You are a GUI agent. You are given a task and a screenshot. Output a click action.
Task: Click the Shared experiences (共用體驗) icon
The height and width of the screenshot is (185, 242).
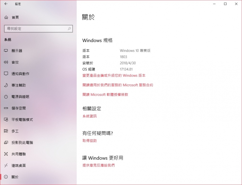pos(6,154)
